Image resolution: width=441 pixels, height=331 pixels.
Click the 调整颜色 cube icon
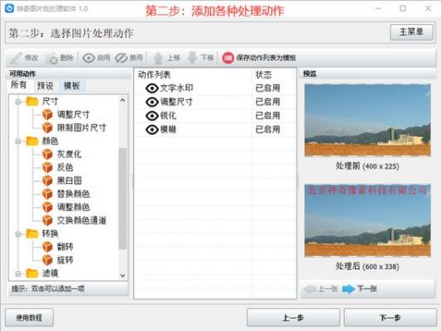[x=47, y=207]
